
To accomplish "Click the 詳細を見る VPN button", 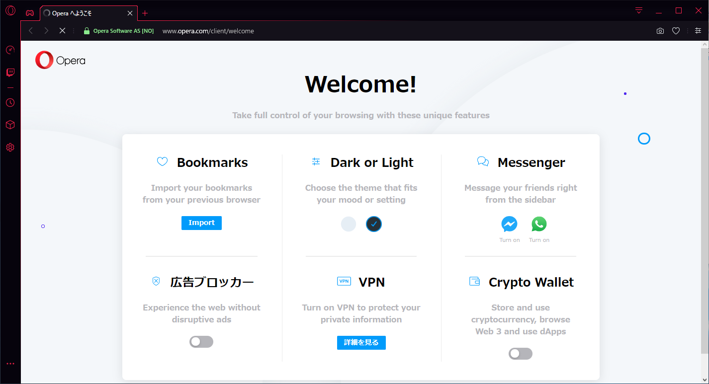I will click(x=361, y=343).
